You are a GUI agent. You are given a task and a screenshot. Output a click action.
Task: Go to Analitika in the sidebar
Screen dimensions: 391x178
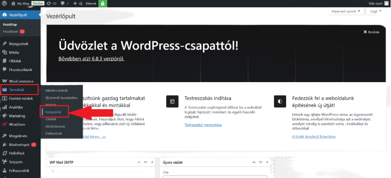point(16,107)
